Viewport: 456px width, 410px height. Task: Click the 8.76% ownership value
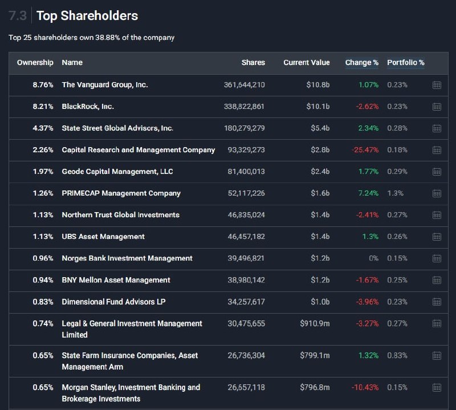pyautogui.click(x=43, y=84)
